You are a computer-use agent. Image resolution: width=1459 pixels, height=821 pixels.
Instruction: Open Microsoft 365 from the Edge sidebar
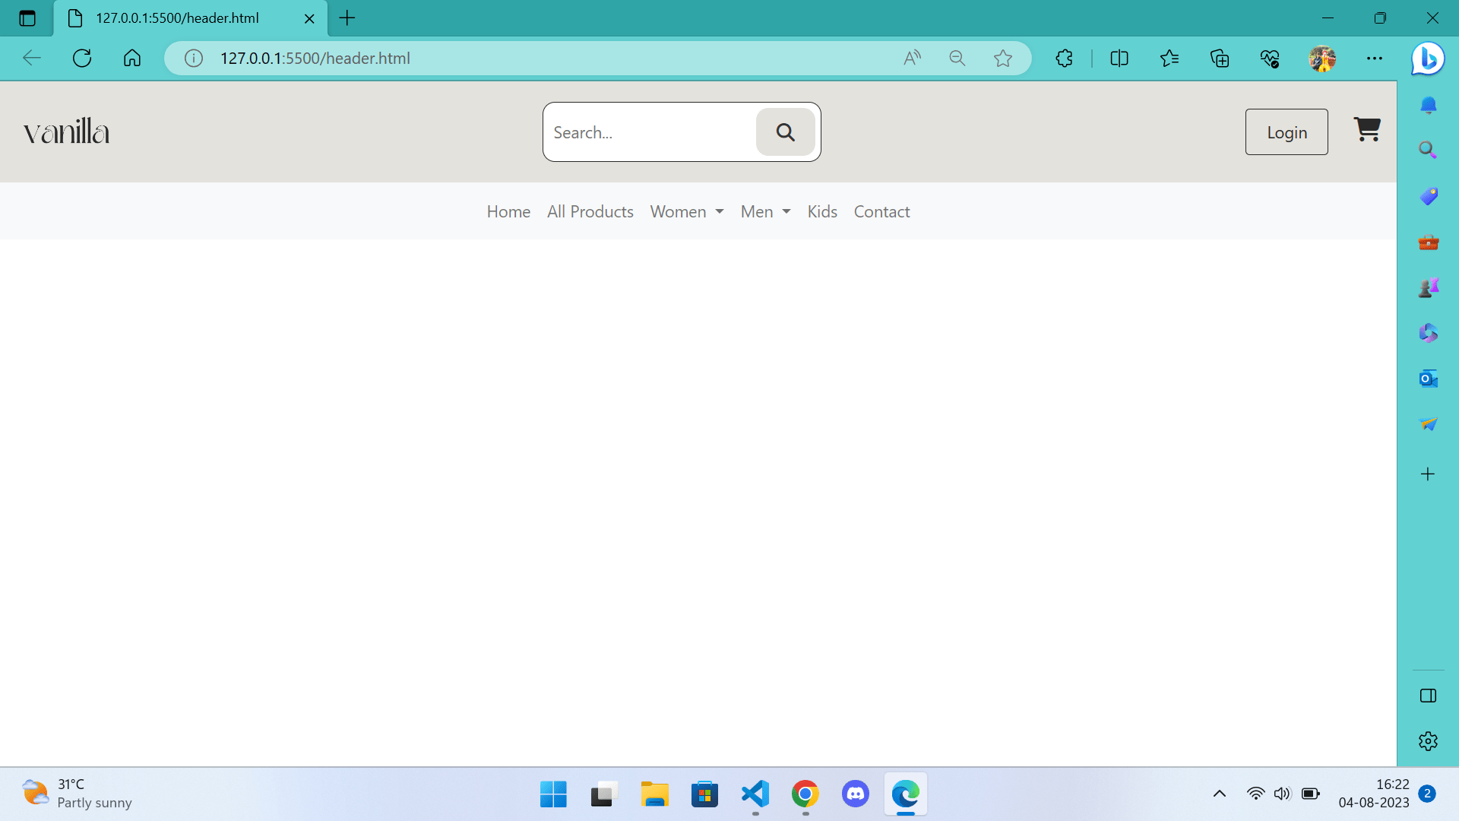1428,332
